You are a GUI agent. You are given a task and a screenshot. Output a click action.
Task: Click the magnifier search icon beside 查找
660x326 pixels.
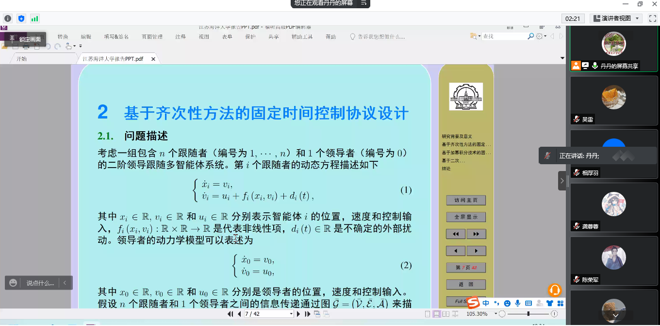[x=530, y=36]
